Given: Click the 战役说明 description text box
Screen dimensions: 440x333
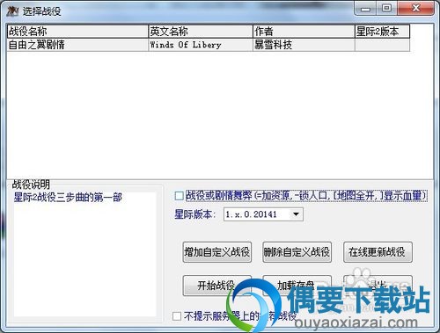Looking at the screenshot, I should [84, 254].
